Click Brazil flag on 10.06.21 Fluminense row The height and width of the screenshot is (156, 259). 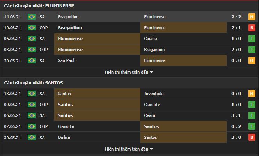pos(32,28)
